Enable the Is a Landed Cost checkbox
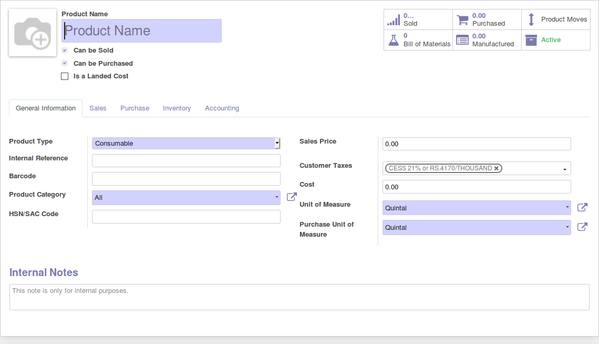The height and width of the screenshot is (345, 599). tap(65, 76)
